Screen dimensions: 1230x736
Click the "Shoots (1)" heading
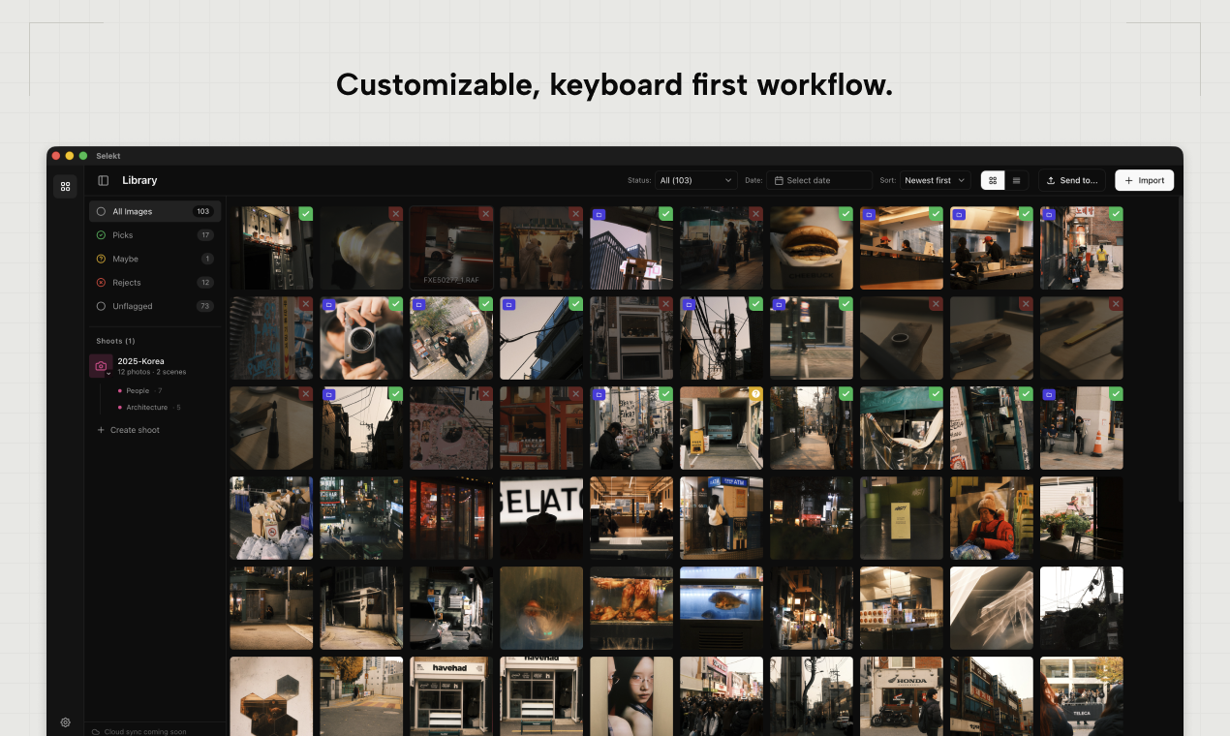click(115, 341)
